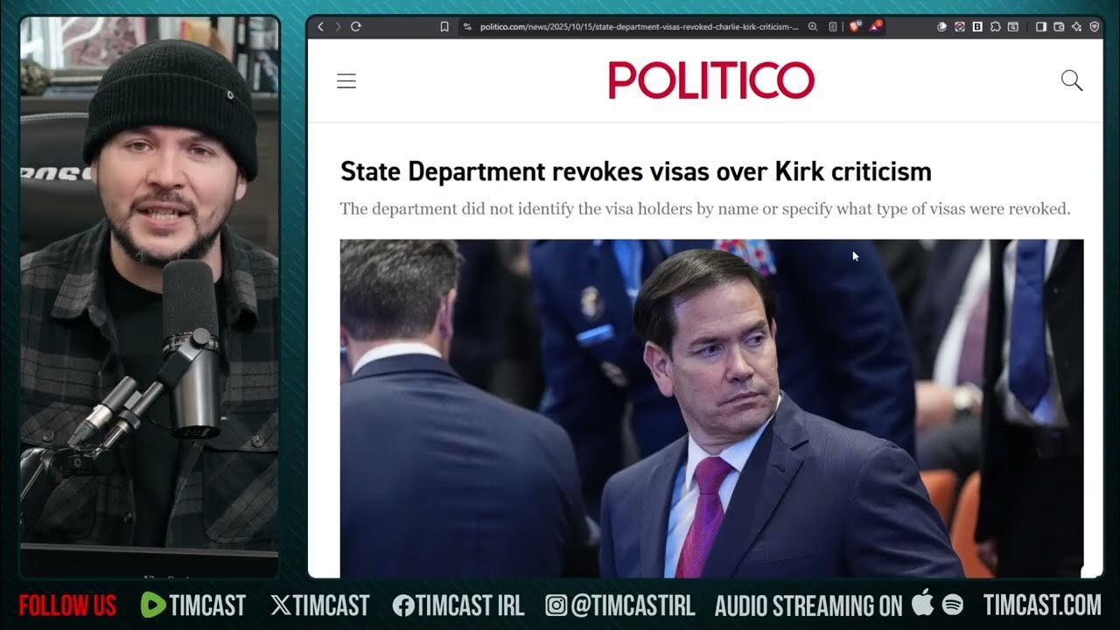Reload the Politico page

coord(356,27)
